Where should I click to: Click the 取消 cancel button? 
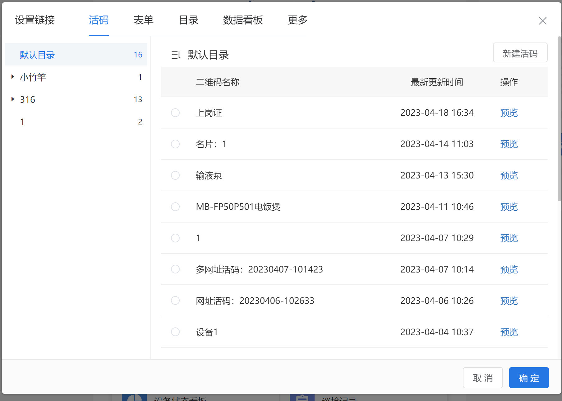click(x=482, y=378)
